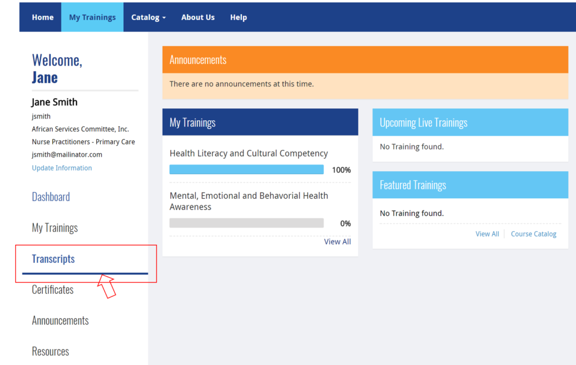This screenshot has width=576, height=365.
Task: Open Health Literacy and Cultural Competency training
Action: [249, 153]
